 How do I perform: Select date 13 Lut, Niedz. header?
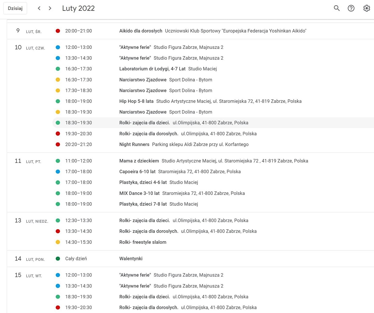coord(18,221)
